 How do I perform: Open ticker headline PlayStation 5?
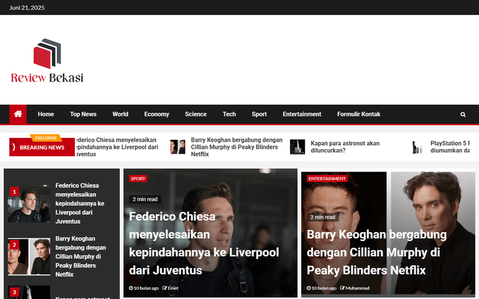450,147
